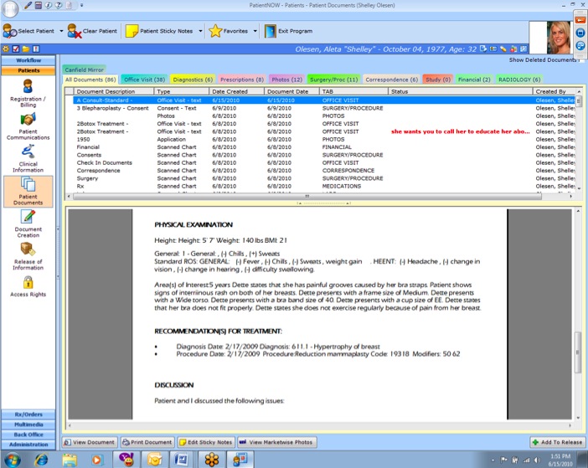Open the Workflow sidebar section

(x=28, y=60)
